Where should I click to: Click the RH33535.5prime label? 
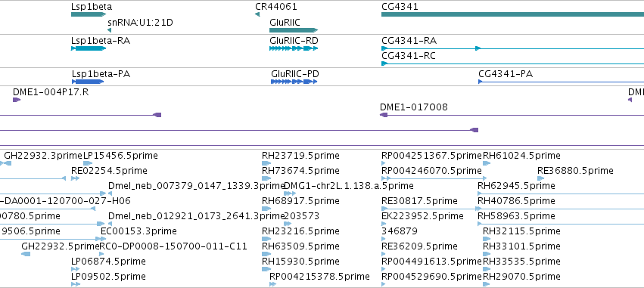tap(521, 262)
